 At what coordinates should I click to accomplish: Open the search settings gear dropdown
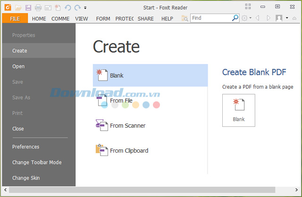[246, 18]
